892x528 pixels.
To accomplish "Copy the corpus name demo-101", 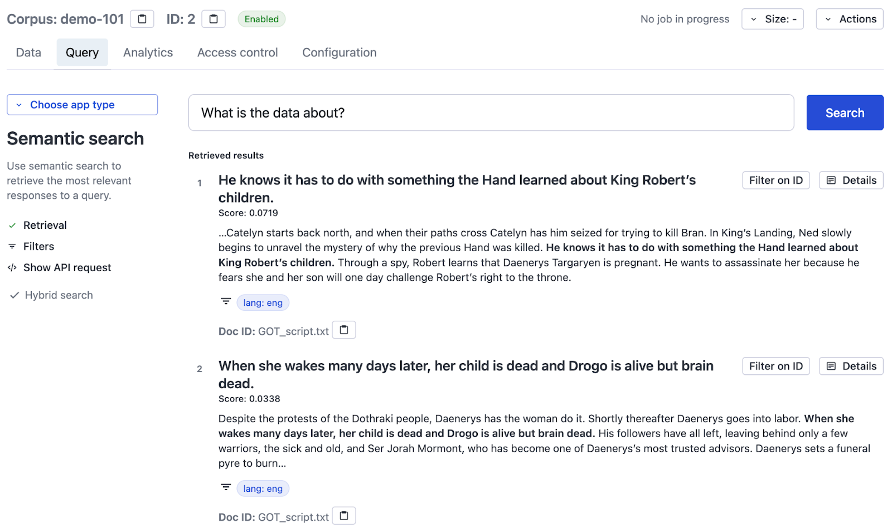I will click(x=142, y=19).
